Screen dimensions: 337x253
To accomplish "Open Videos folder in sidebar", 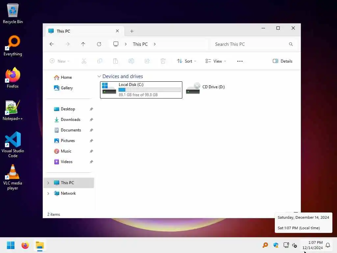I will click(66, 162).
